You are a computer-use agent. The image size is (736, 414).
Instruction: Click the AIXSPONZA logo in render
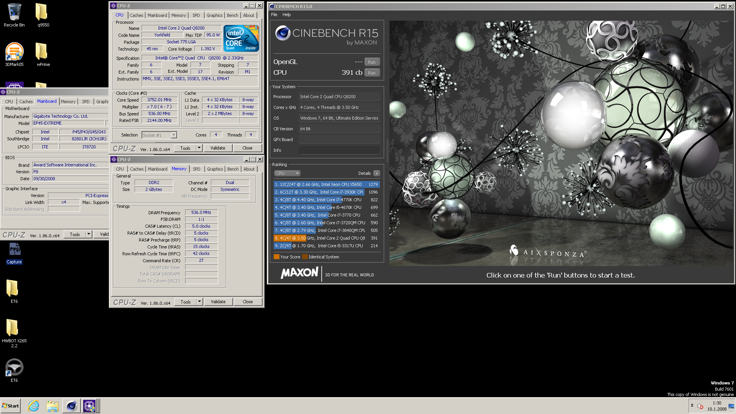547,252
